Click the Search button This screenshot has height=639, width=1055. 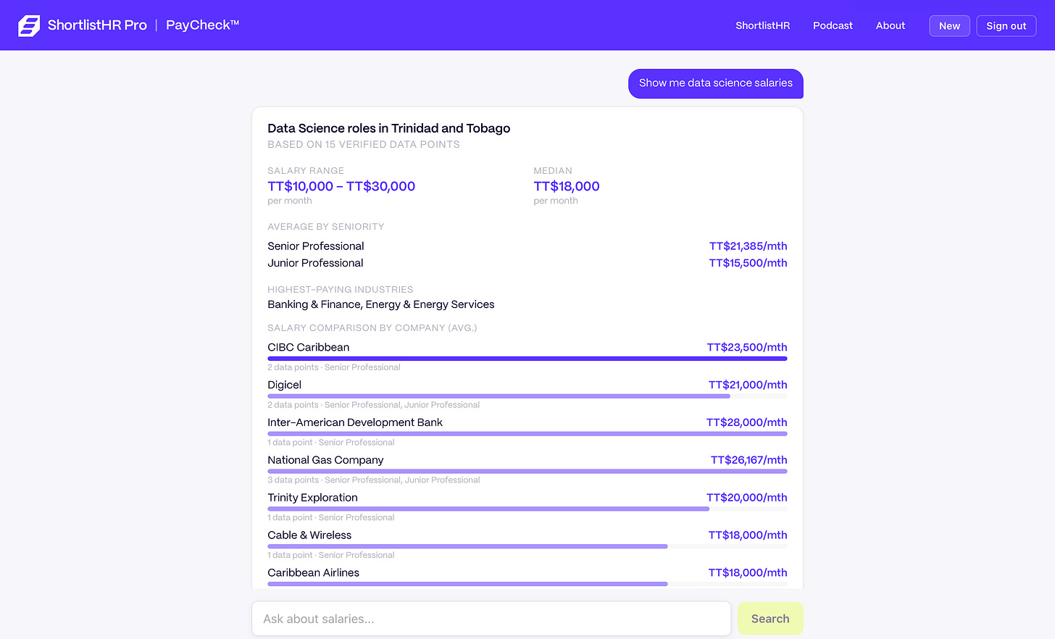770,619
